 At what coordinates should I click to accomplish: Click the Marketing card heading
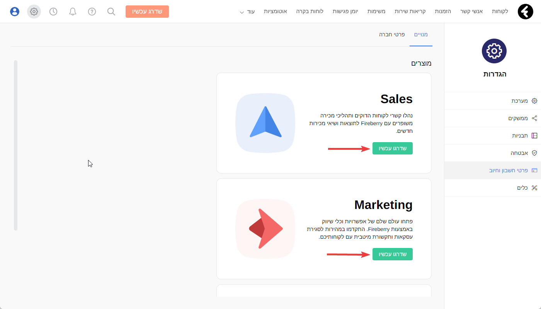pyautogui.click(x=383, y=205)
